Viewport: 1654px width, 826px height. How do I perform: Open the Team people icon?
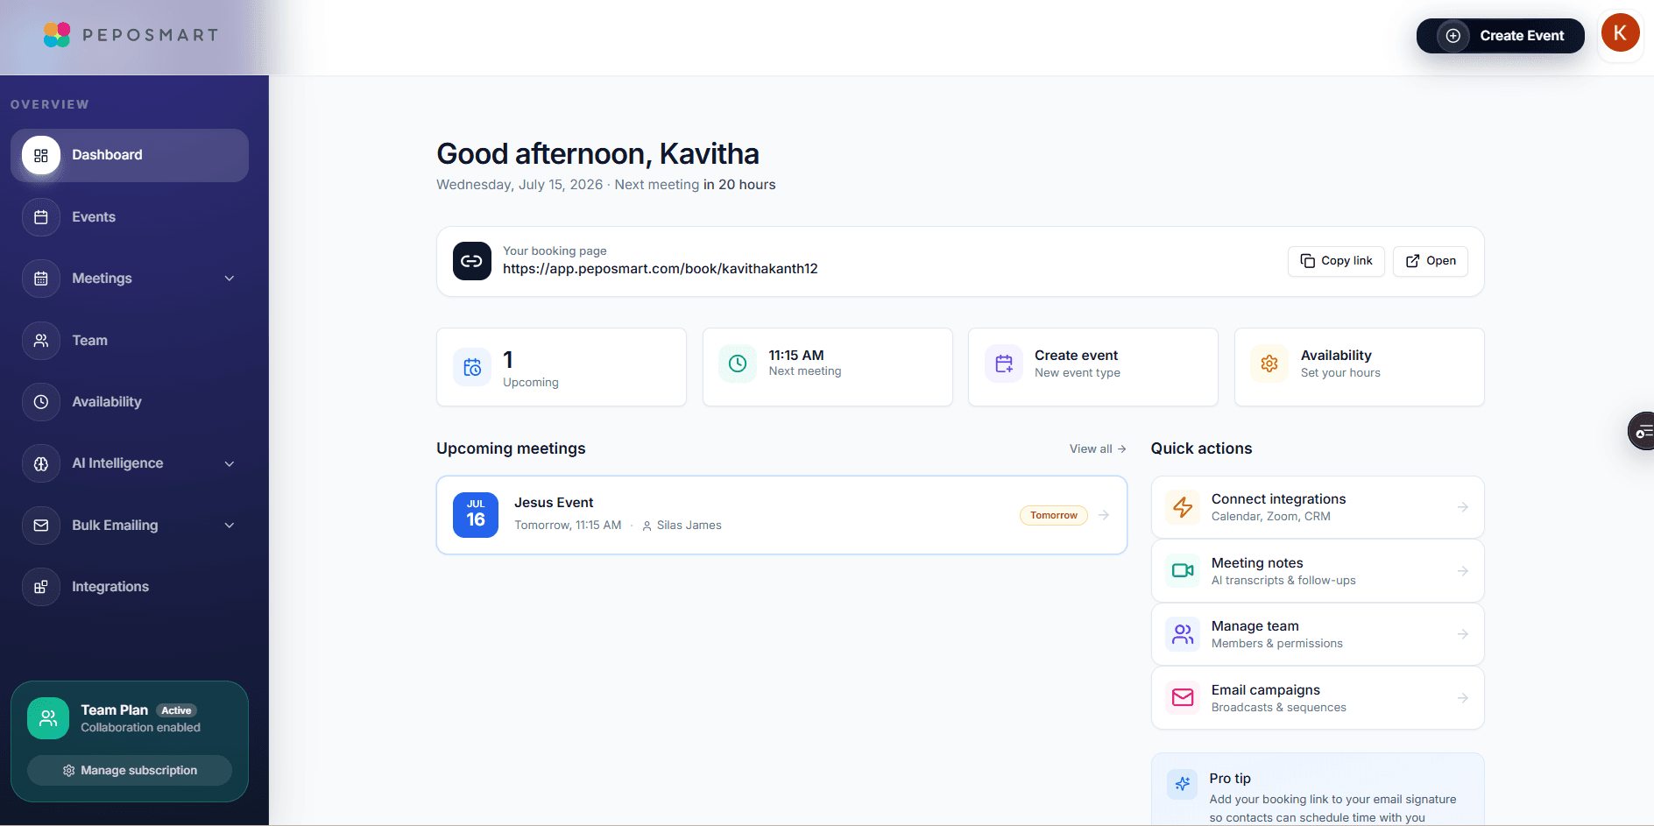click(41, 341)
